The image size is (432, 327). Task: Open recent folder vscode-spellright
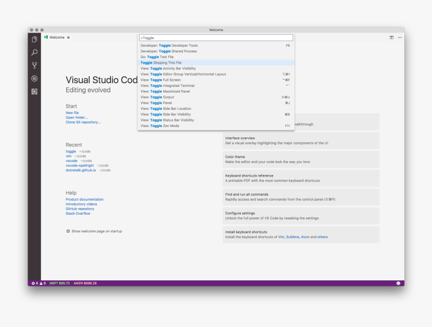pos(80,166)
